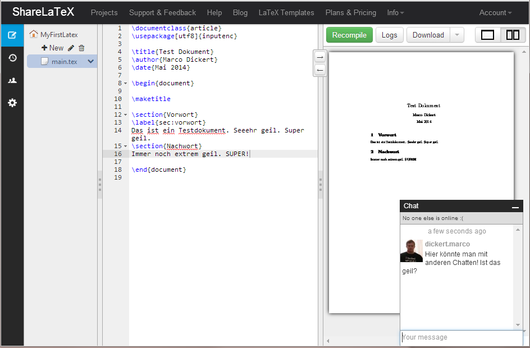Minimize the Chat panel
Screen dimensions: 530x348
[515, 206]
